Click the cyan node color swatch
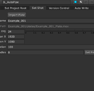The height and width of the screenshot is (91, 94). [x=75, y=2]
